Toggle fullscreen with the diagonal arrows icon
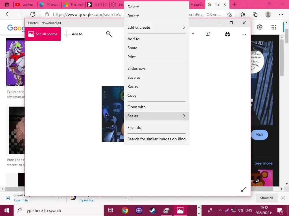Image resolution: width=289 pixels, height=216 pixels. pos(244,189)
